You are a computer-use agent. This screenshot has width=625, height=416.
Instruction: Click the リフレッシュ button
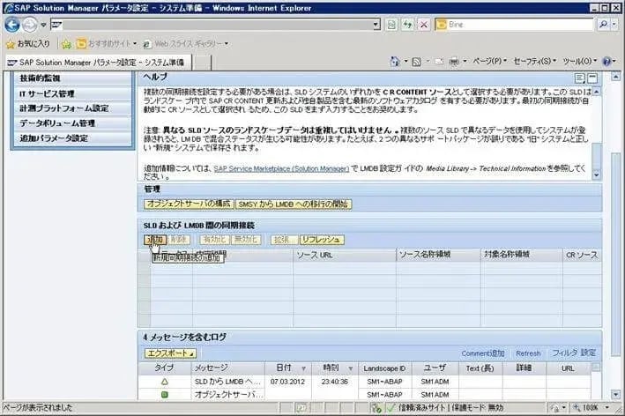(x=322, y=240)
